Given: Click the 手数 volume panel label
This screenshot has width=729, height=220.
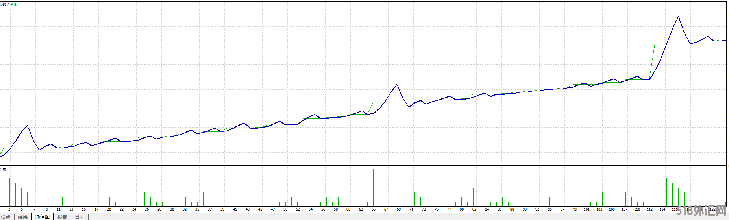Looking at the screenshot, I should coord(3,170).
